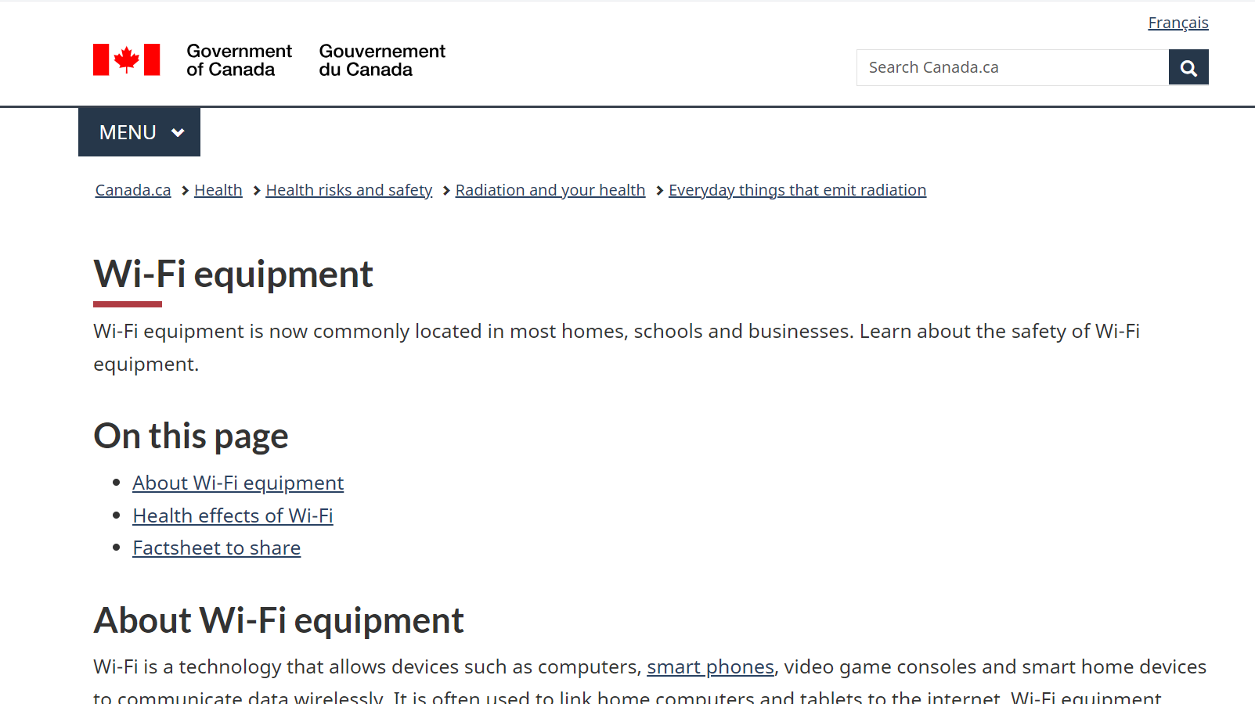Open Everyday things that emit radiation

(797, 190)
